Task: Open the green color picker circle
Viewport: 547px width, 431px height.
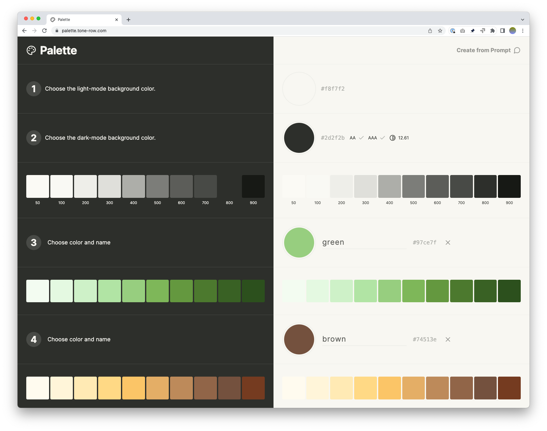Action: click(299, 243)
